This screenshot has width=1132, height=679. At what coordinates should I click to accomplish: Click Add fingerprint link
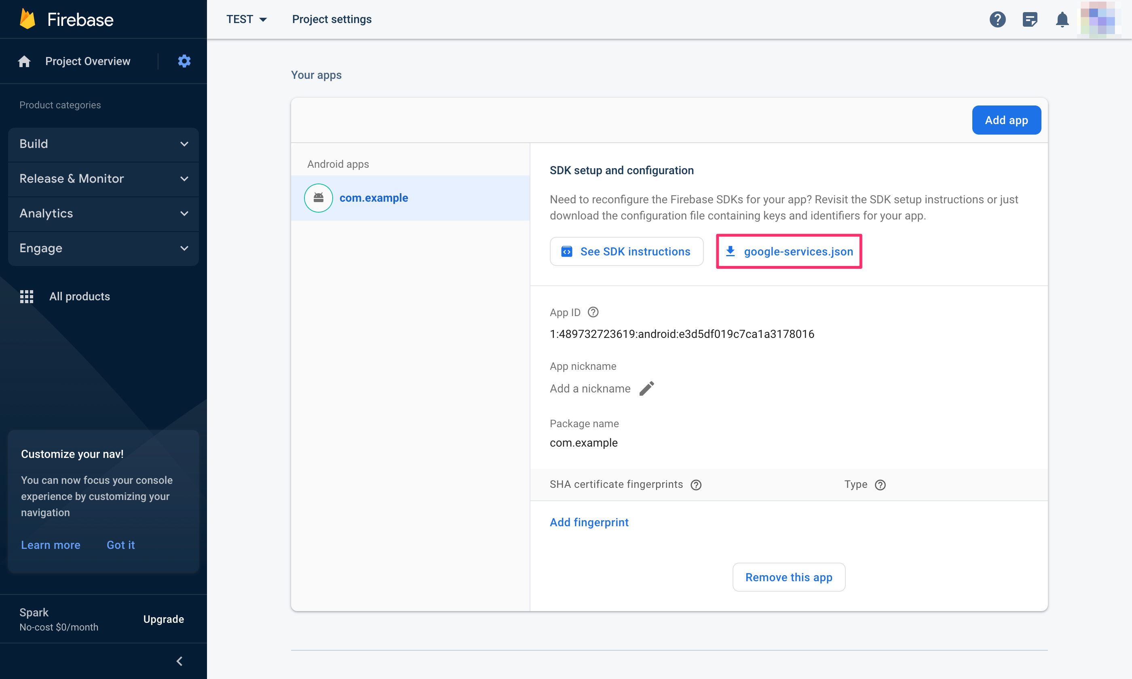coord(589,522)
